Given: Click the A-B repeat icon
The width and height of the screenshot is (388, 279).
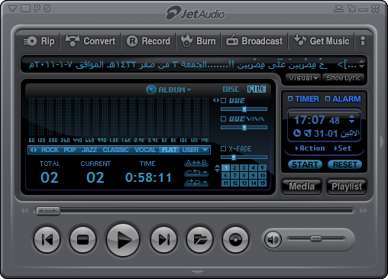Looking at the screenshot, I should (196, 163).
